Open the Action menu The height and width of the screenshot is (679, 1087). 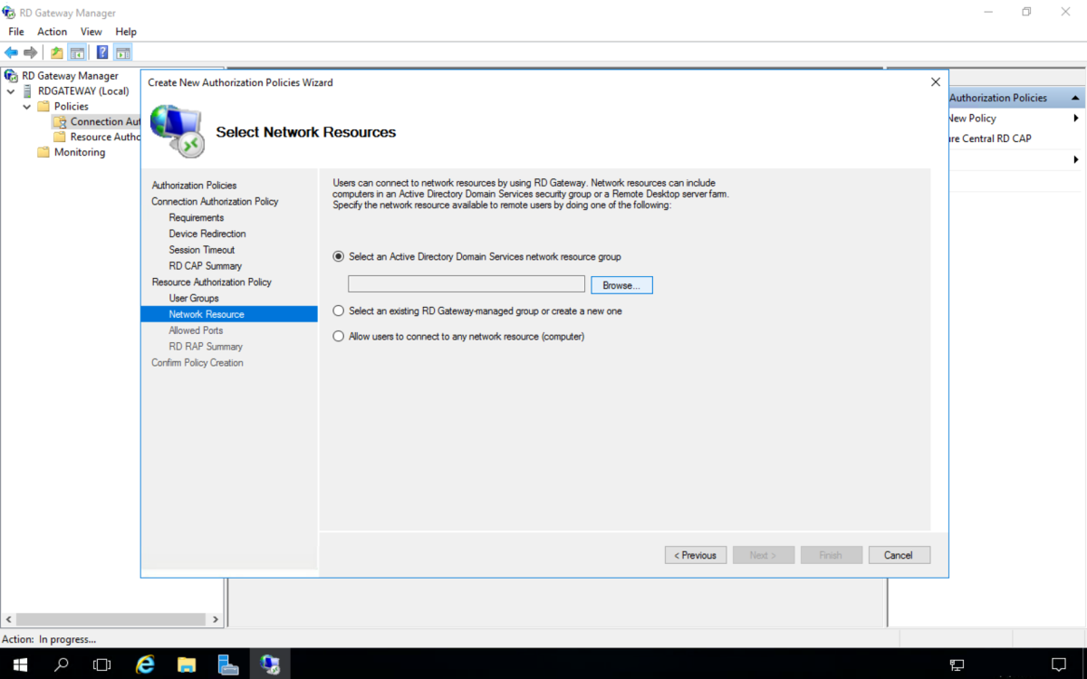[52, 31]
